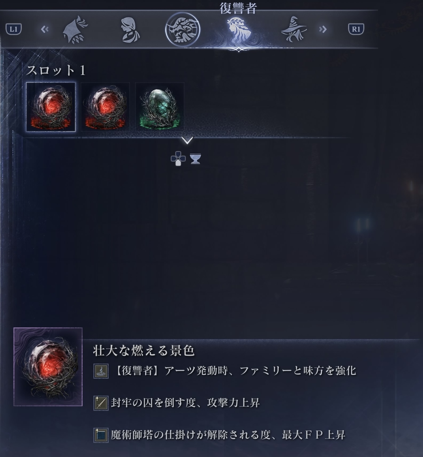Click the D-pad down prompt icon
Screen dimensions: 423x457
[x=178, y=159]
